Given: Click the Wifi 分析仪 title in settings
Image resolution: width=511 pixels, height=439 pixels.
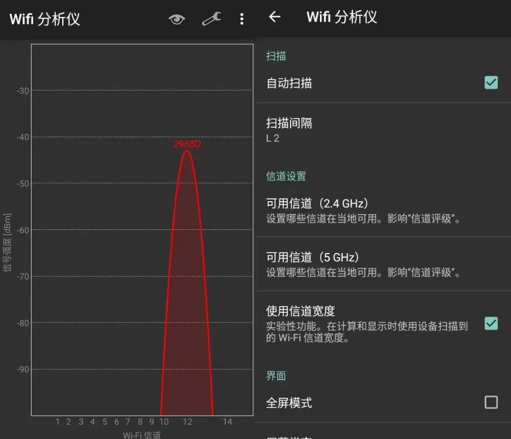Looking at the screenshot, I should (x=341, y=17).
